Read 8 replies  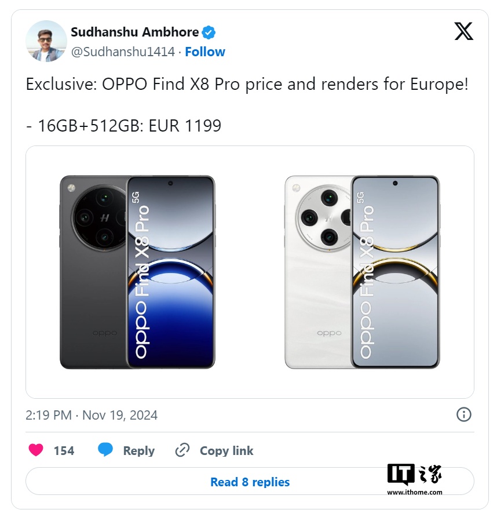pyautogui.click(x=250, y=482)
